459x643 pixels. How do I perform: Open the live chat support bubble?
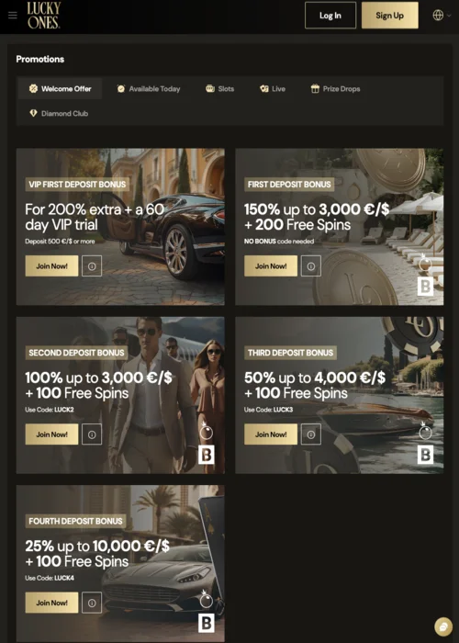point(443,627)
